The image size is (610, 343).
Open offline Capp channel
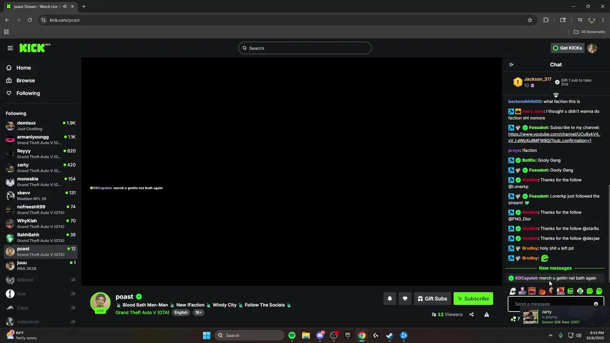[41, 308]
